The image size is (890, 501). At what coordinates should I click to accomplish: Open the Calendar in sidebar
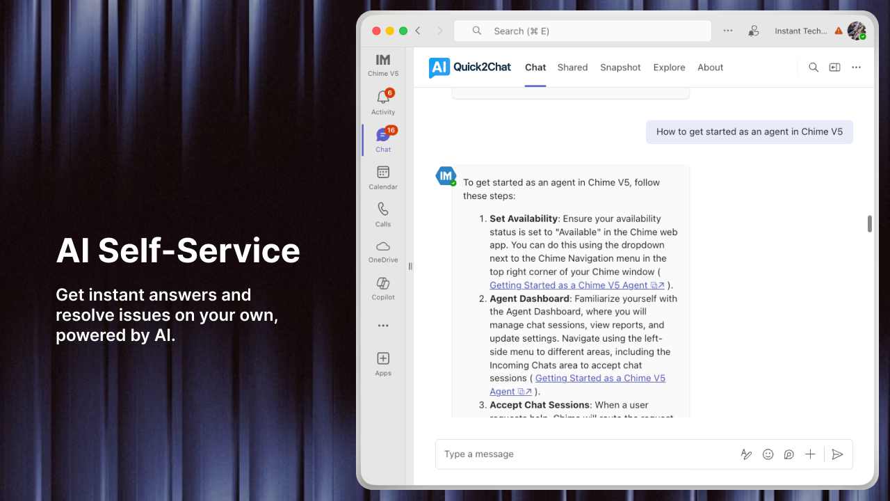click(x=383, y=173)
